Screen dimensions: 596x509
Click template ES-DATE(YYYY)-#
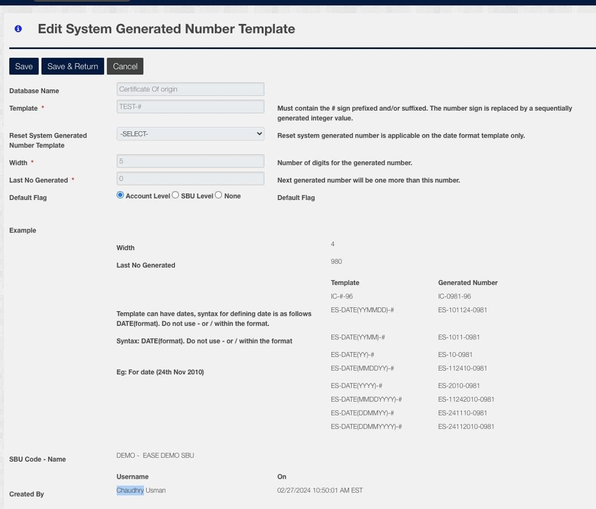pyautogui.click(x=357, y=386)
